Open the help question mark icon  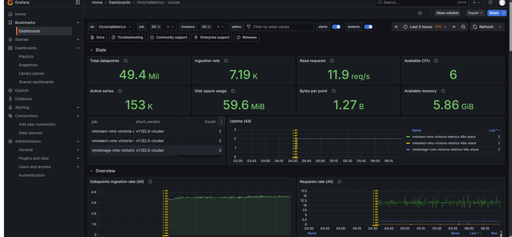[491, 2]
